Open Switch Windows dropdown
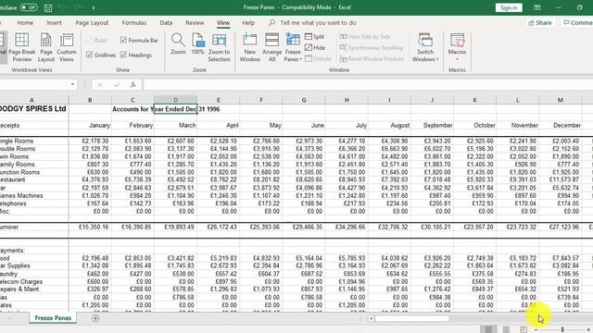The image size is (593, 333). 425,47
